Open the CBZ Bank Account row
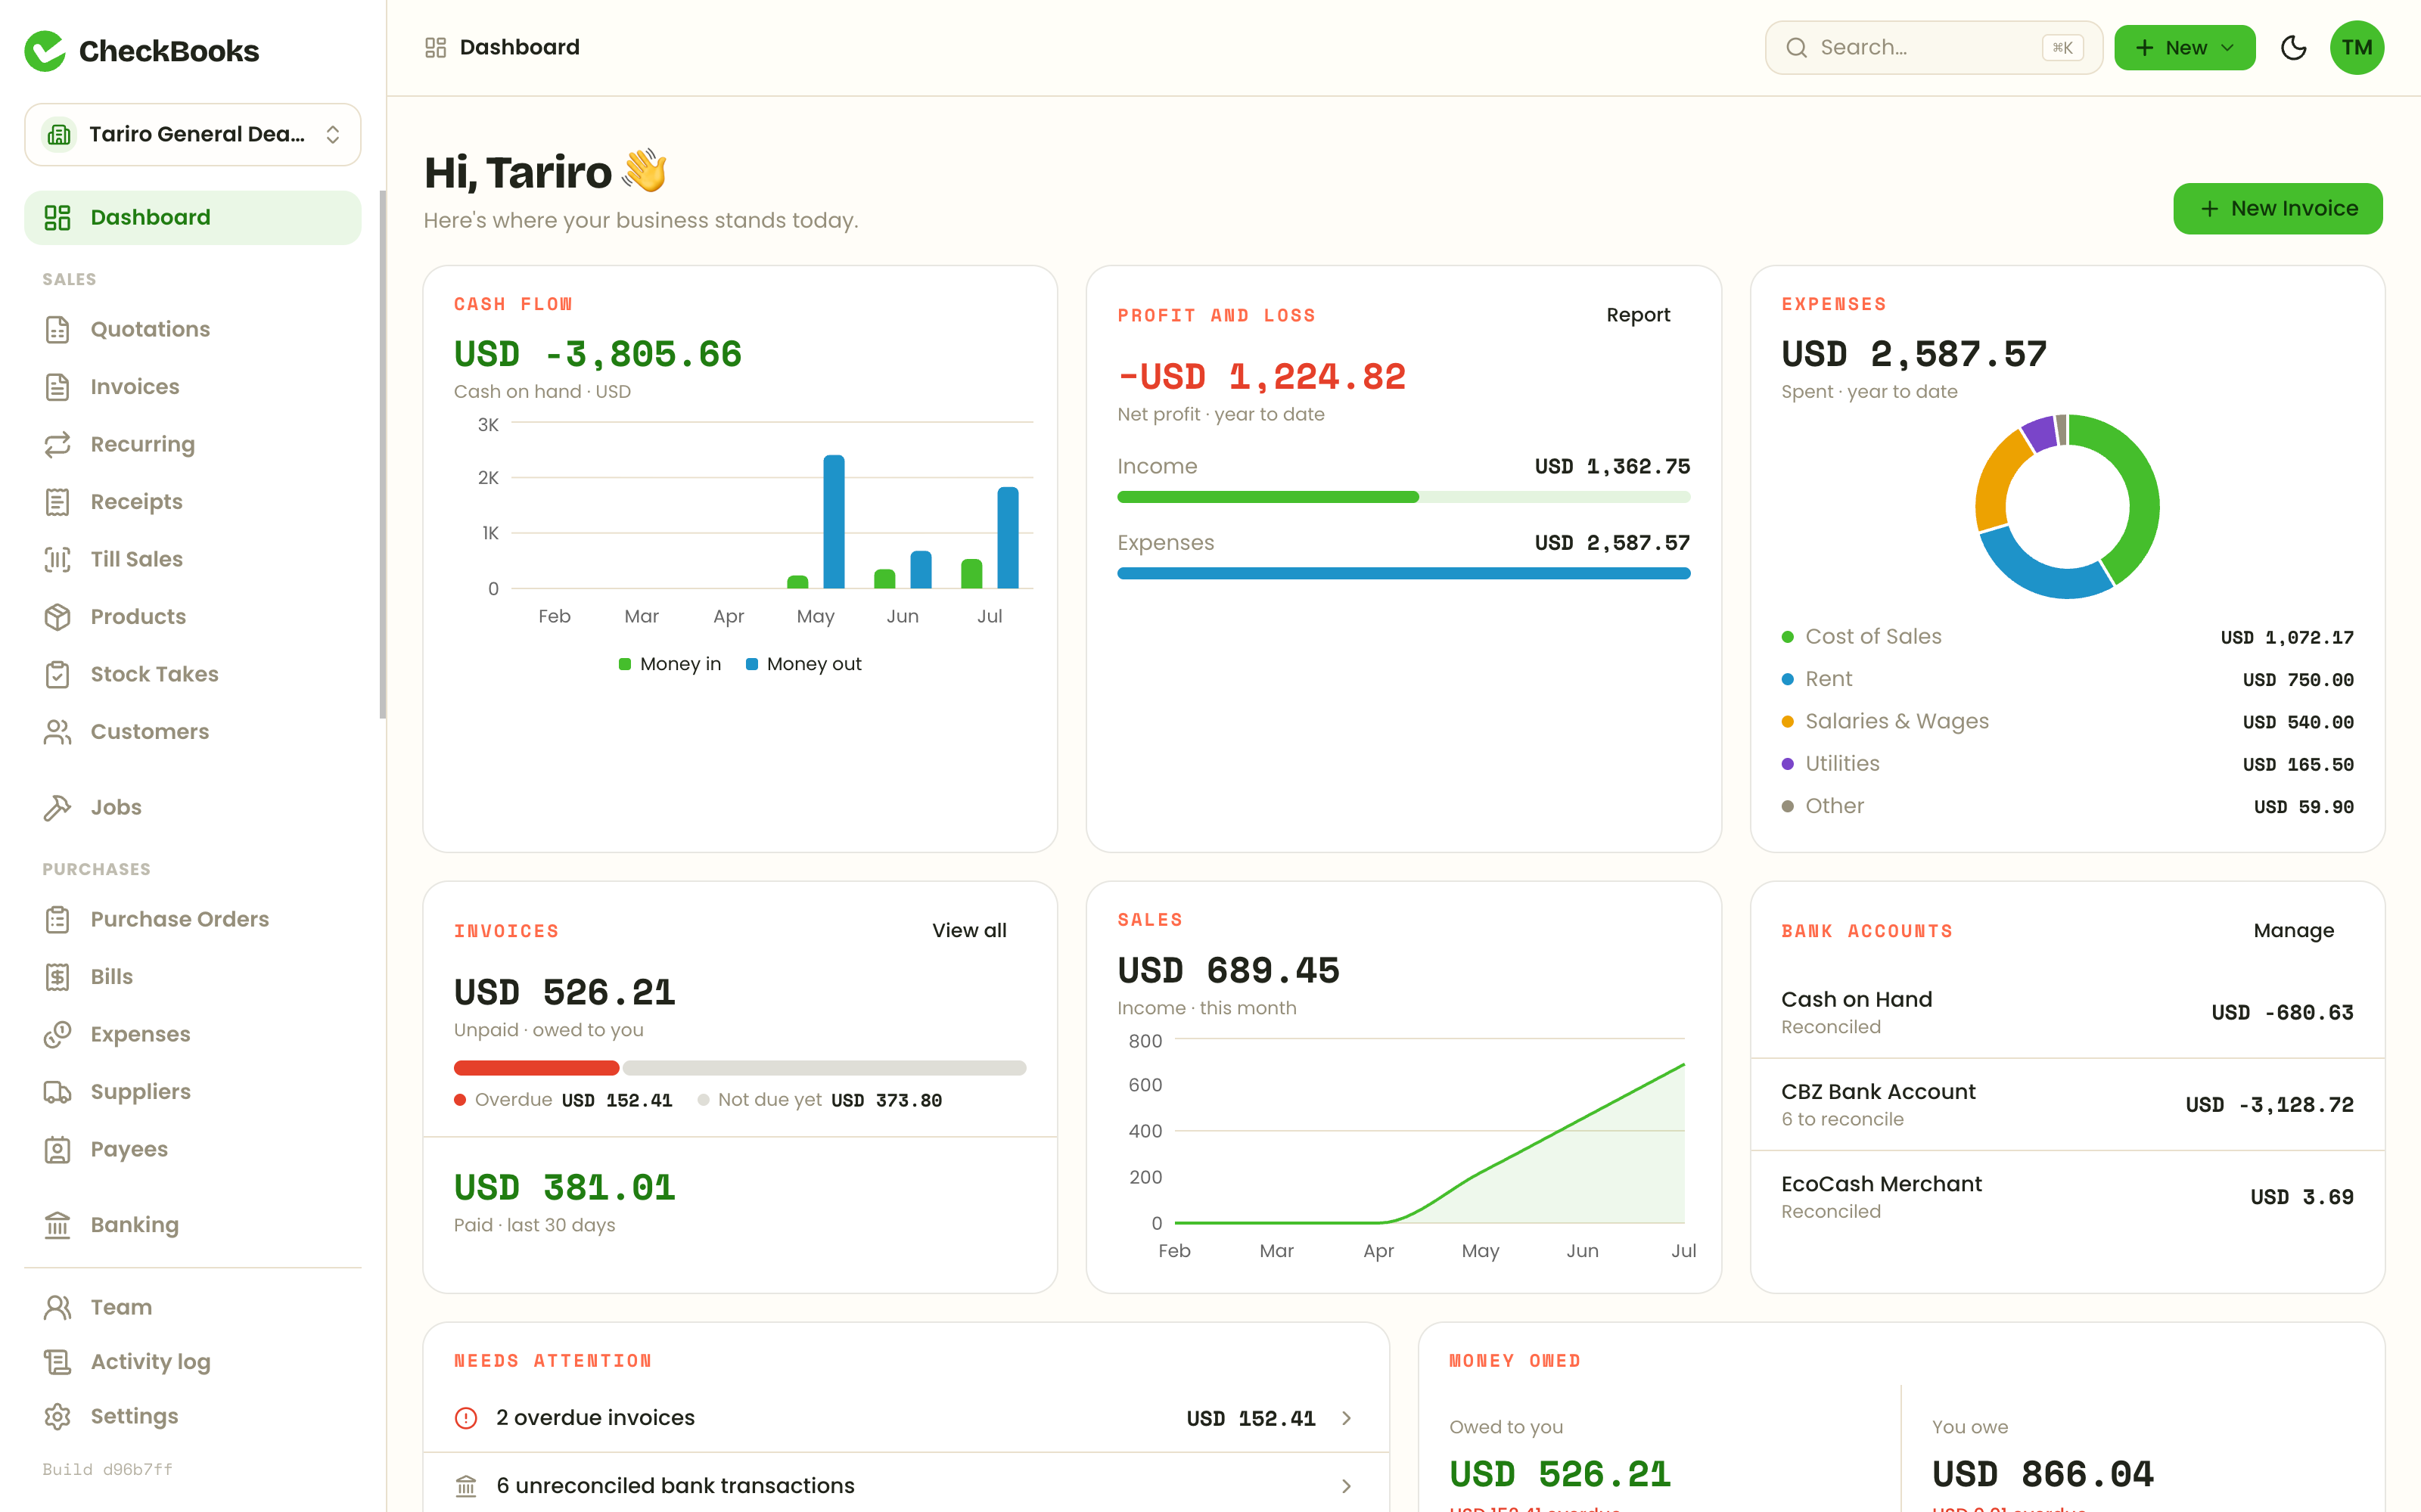This screenshot has height=1512, width=2421. point(2066,1104)
